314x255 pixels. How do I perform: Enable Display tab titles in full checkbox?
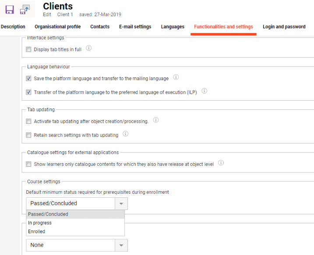pyautogui.click(x=29, y=49)
